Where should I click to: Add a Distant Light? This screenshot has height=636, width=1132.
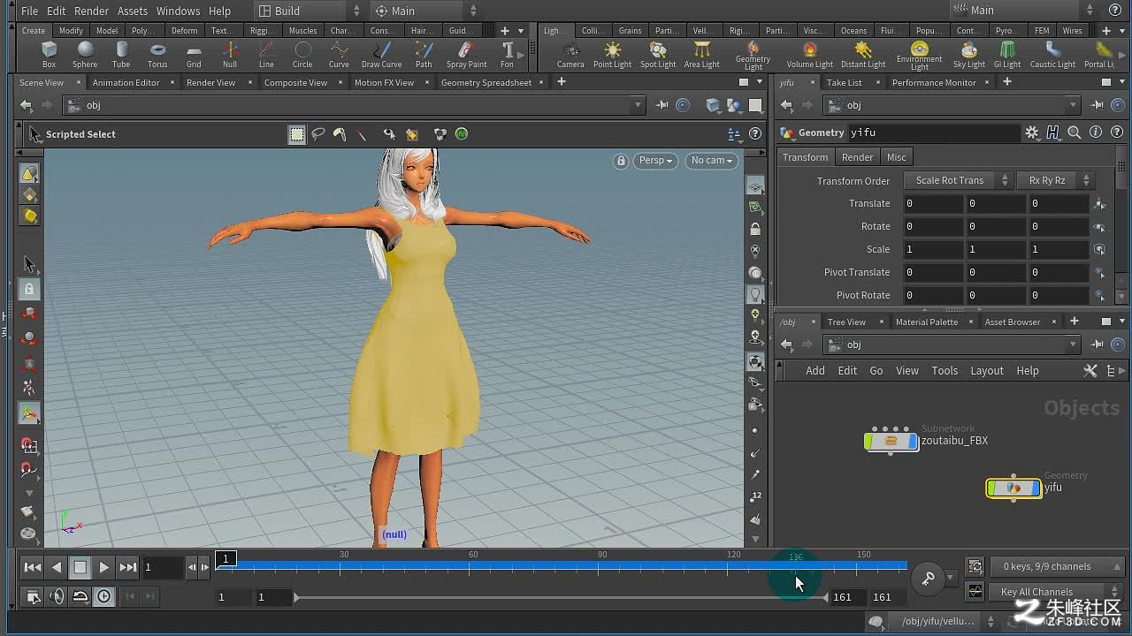(x=863, y=55)
